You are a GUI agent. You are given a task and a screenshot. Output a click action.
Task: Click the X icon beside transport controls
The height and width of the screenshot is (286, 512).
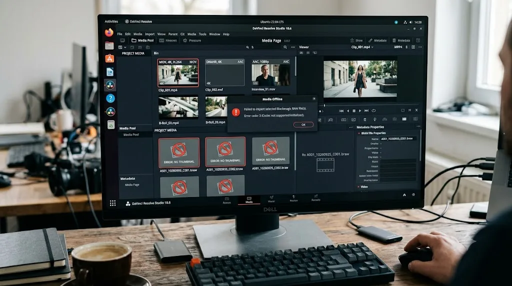(416, 110)
